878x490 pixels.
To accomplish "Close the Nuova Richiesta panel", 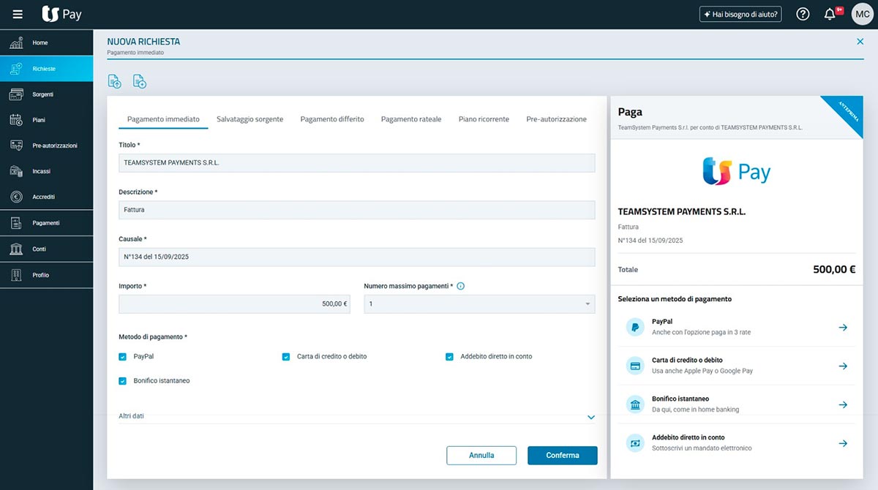I will [860, 42].
